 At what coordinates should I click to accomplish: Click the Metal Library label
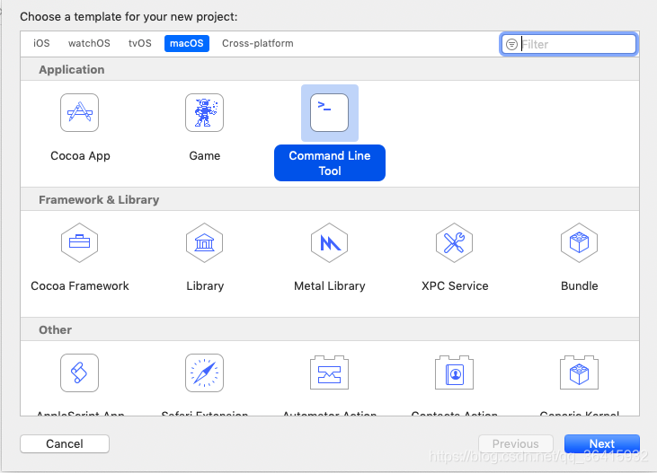tap(329, 286)
